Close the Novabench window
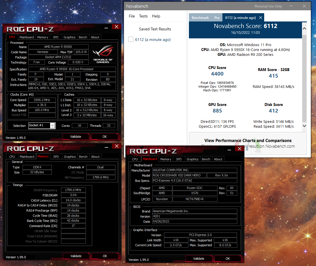 point(304,6)
